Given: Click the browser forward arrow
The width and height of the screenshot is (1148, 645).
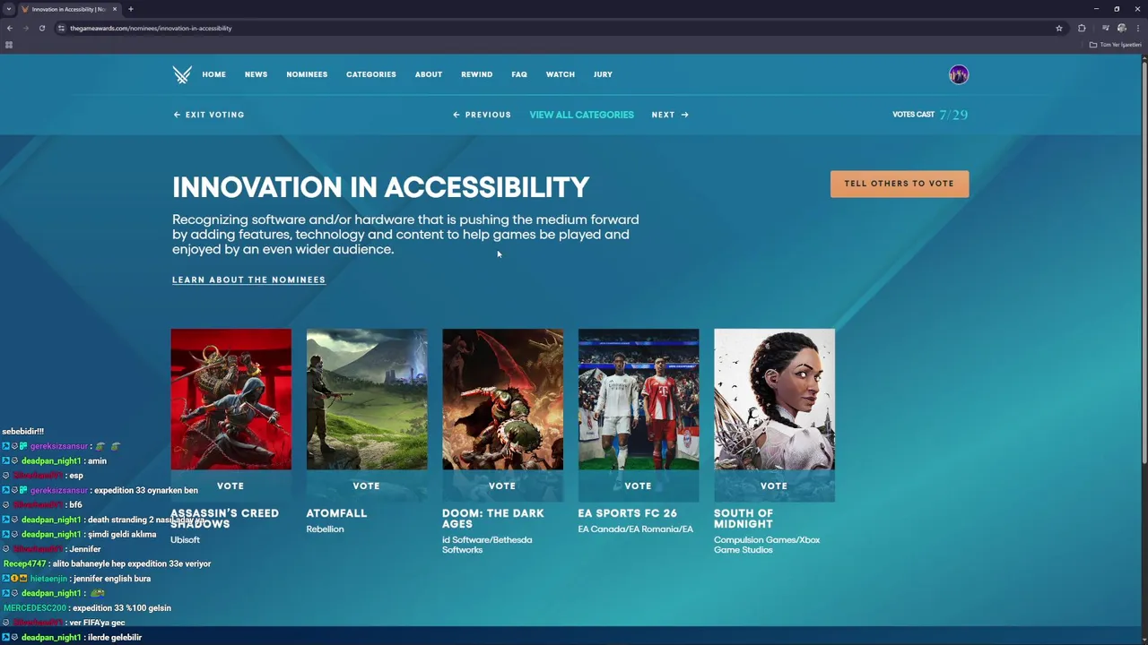Looking at the screenshot, I should point(25,28).
